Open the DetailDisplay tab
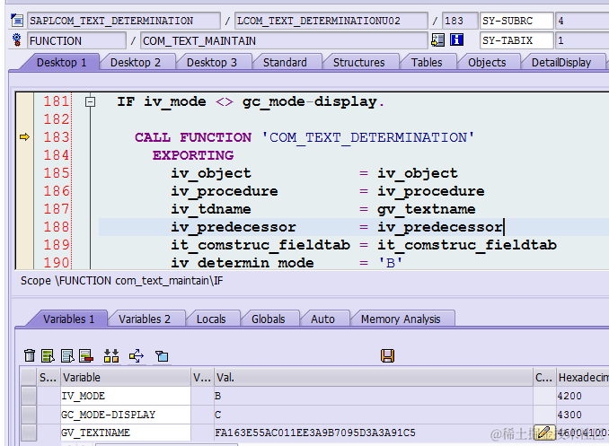The image size is (609, 446). point(561,63)
